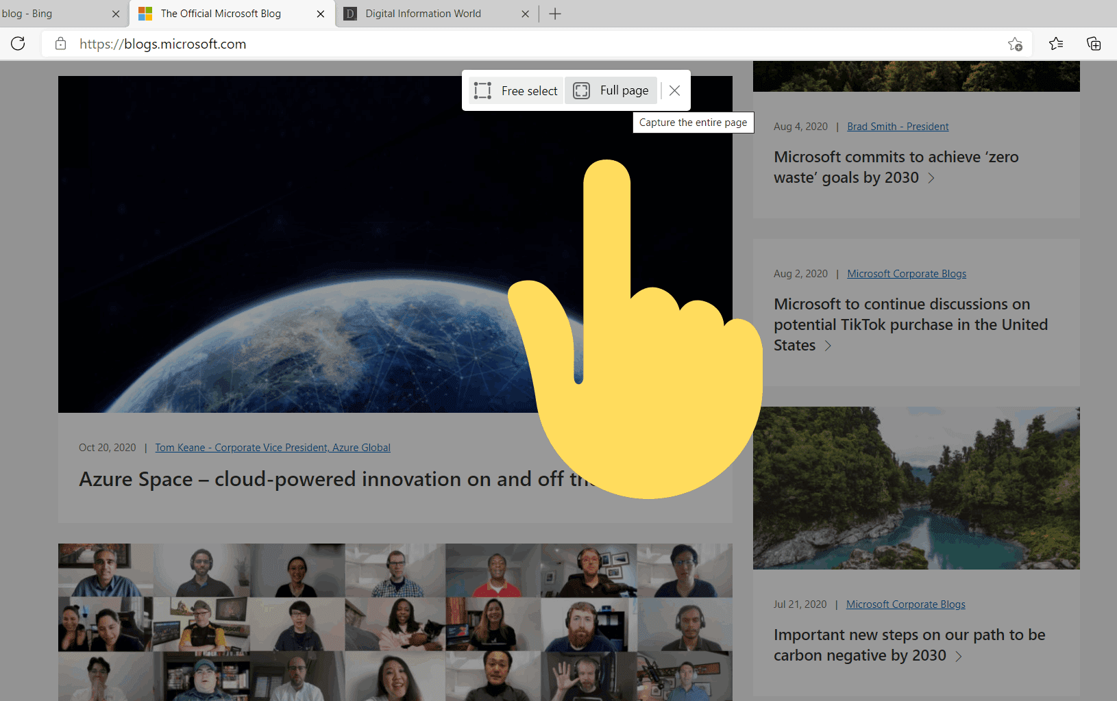
Task: Open the 'Tom Keane' author link
Action: [x=273, y=447]
